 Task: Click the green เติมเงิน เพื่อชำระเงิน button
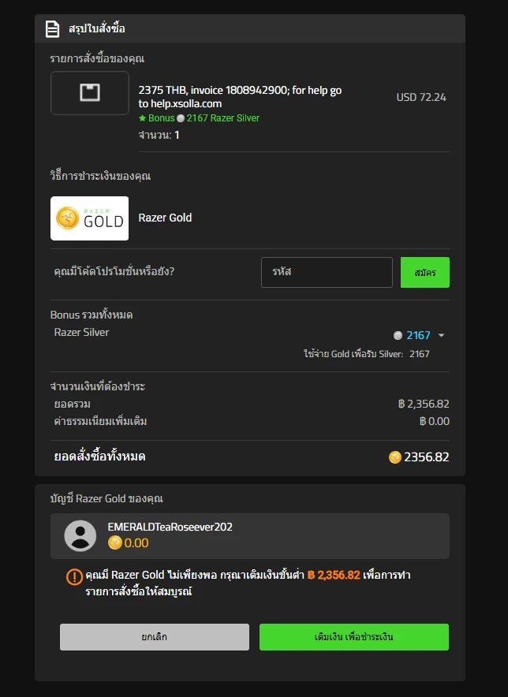tap(354, 637)
